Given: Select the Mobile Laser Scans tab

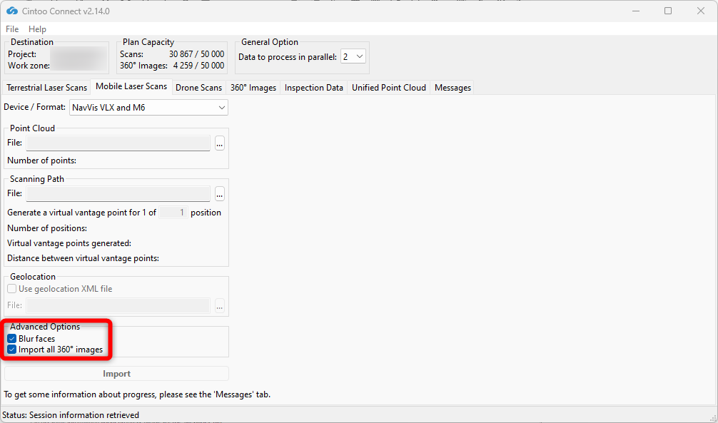Looking at the screenshot, I should coord(131,86).
